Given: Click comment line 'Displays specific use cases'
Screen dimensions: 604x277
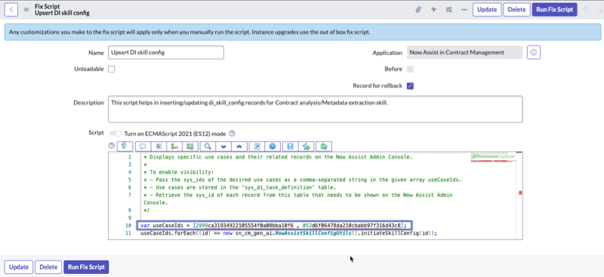Looking at the screenshot, I should point(277,157).
